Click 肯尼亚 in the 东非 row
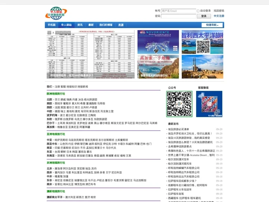 pos(59,180)
